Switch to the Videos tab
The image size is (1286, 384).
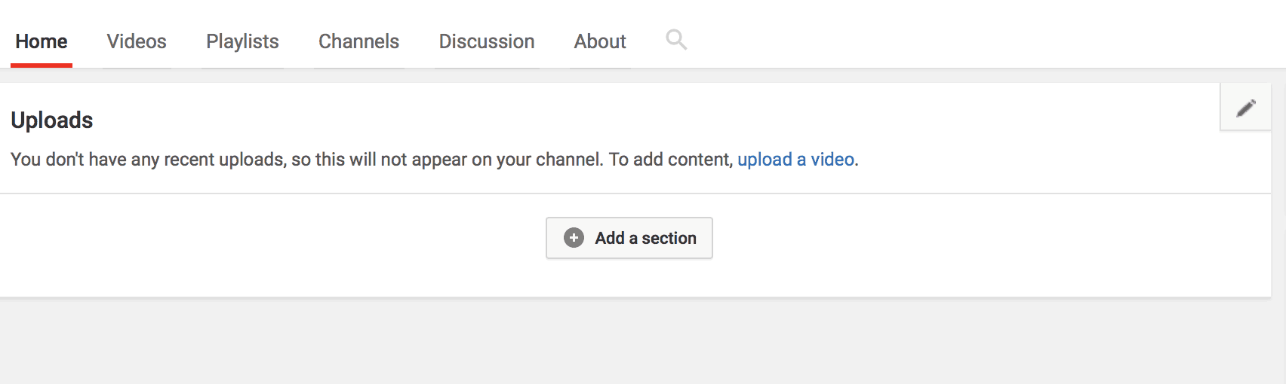coord(137,41)
